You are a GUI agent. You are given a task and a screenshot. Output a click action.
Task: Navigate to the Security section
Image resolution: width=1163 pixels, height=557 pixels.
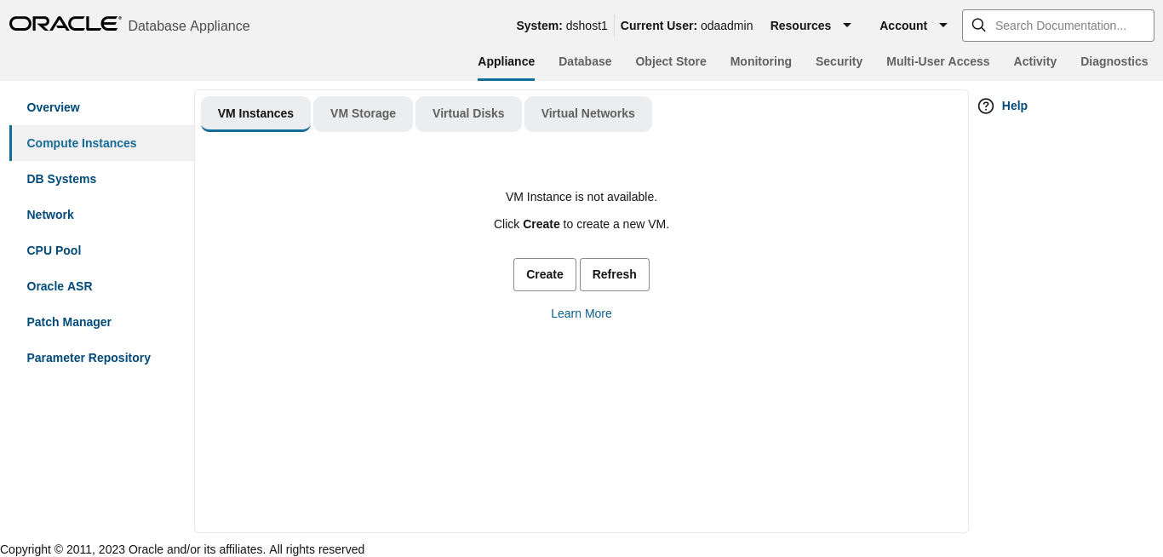[839, 61]
